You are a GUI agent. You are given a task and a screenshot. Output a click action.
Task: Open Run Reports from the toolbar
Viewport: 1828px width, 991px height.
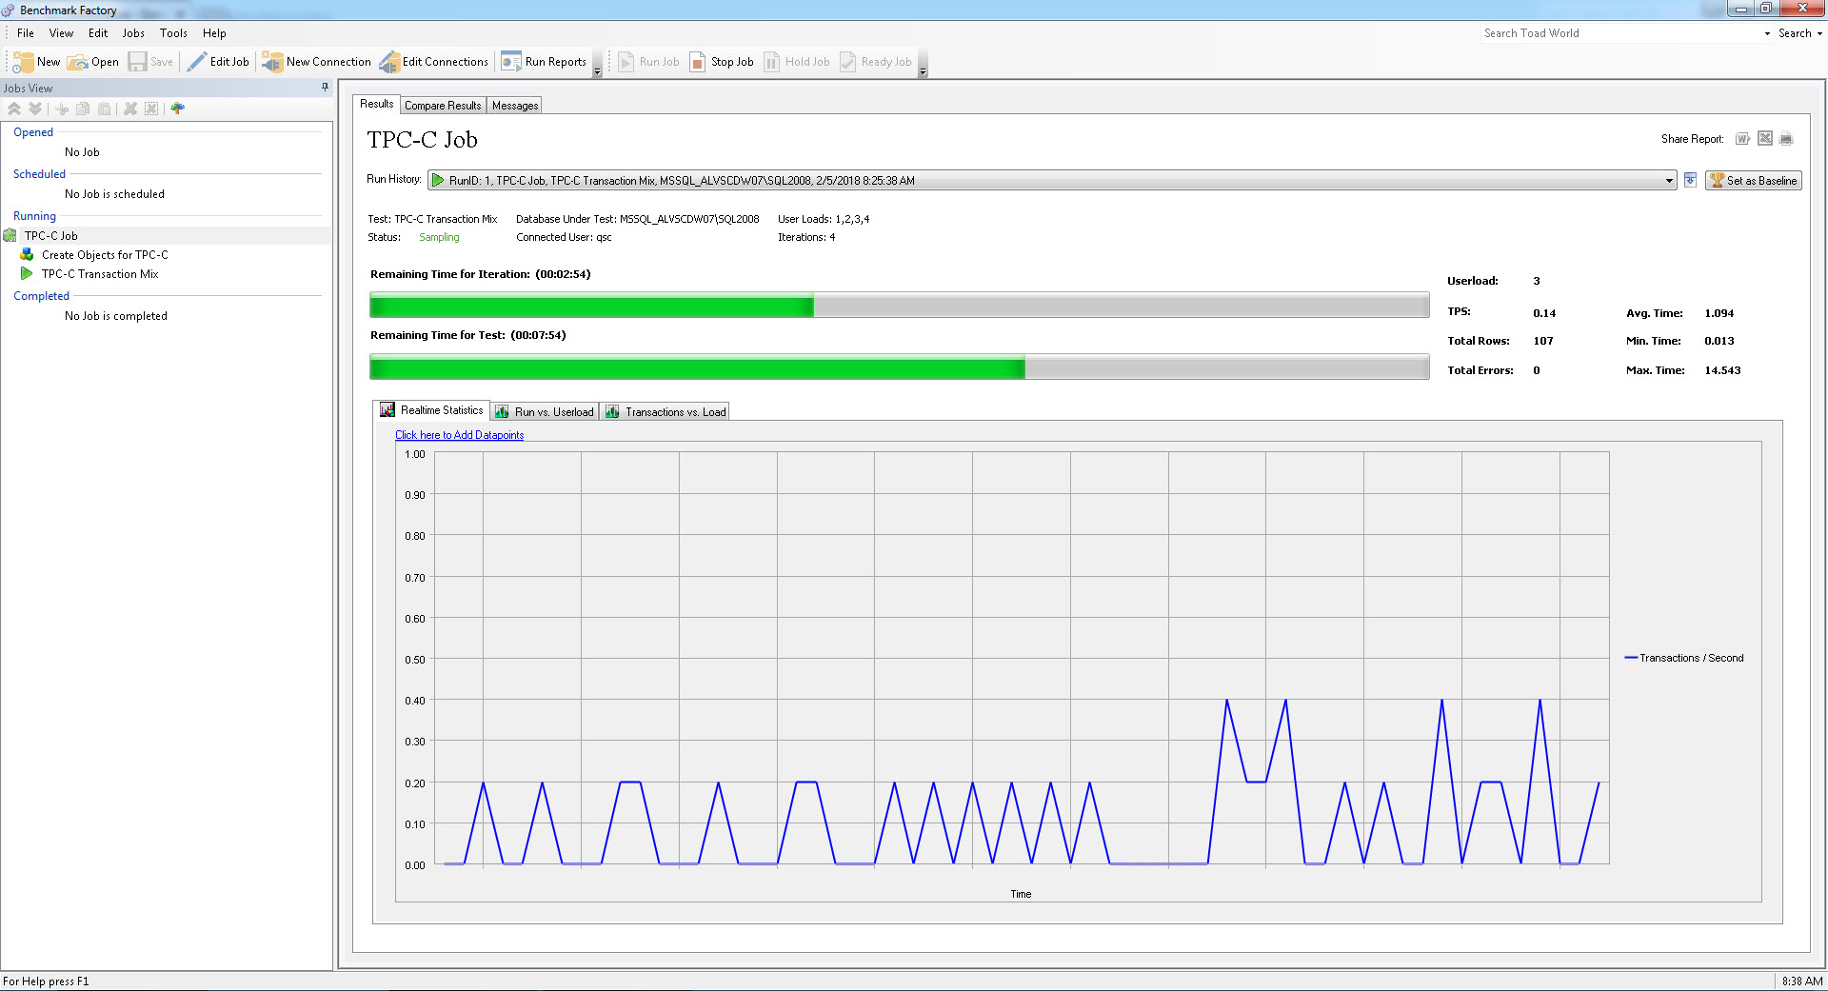pyautogui.click(x=545, y=62)
